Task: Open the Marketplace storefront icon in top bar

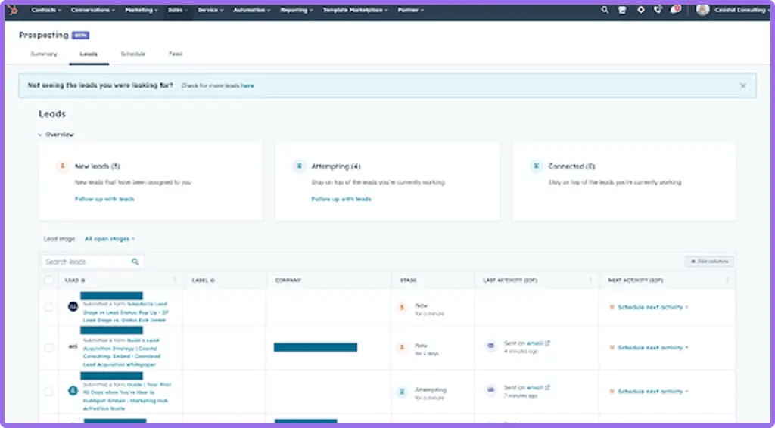Action: coord(622,10)
